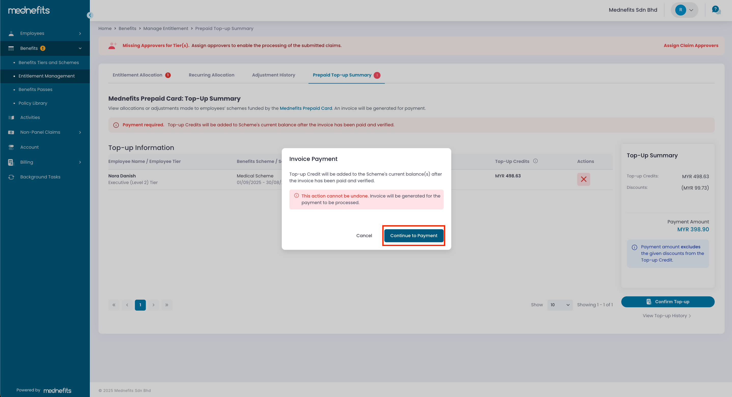This screenshot has height=397, width=732.
Task: Click the red X remove action
Action: (x=583, y=179)
